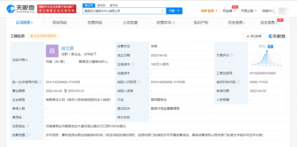Click the help icon next to 注册地址

[28, 126]
